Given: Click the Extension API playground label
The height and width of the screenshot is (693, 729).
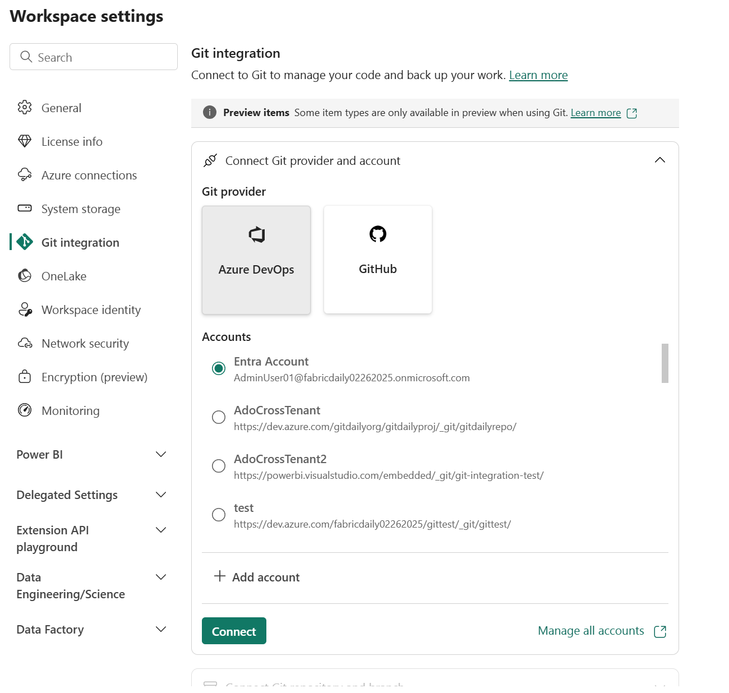Looking at the screenshot, I should click(x=53, y=538).
